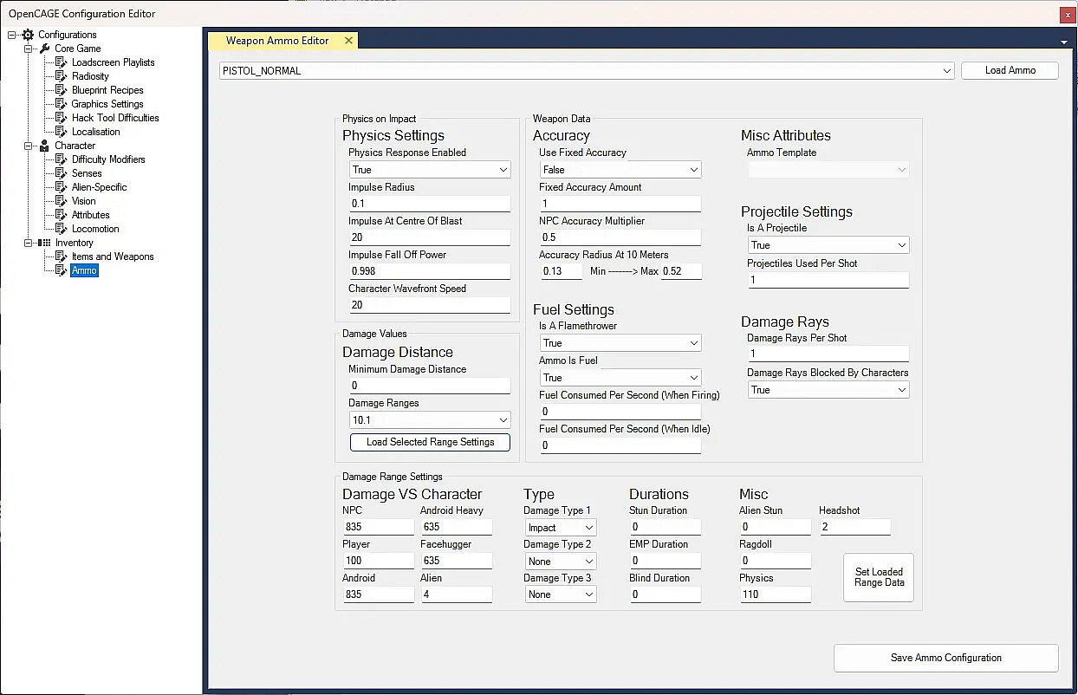
Task: Click the Impulse Radius input field
Action: click(430, 204)
